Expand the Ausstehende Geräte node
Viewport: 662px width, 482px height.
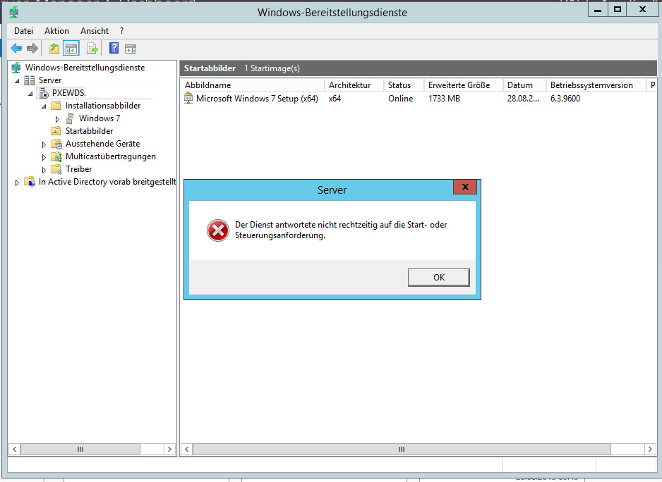pyautogui.click(x=44, y=144)
